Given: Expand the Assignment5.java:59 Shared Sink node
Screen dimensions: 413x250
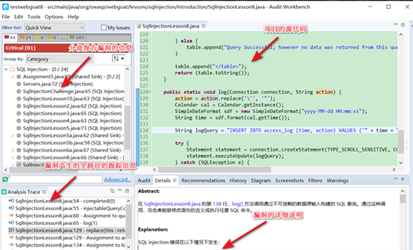Looking at the screenshot, I should pyautogui.click(x=12, y=76).
